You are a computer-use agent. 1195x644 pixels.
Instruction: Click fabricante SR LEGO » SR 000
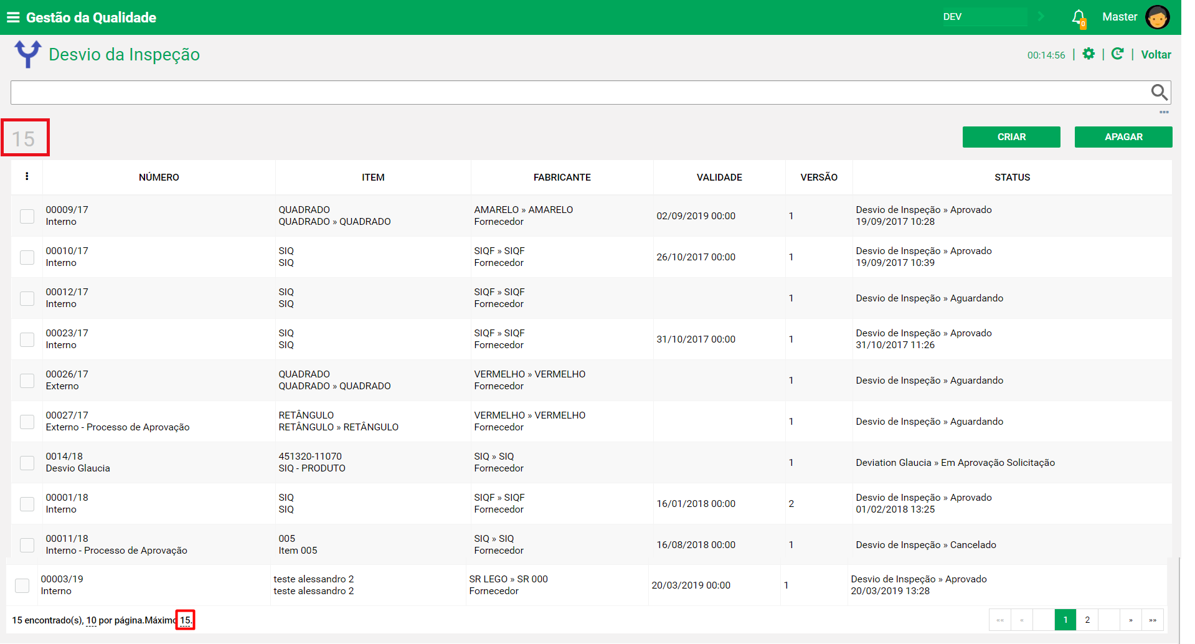click(x=508, y=579)
